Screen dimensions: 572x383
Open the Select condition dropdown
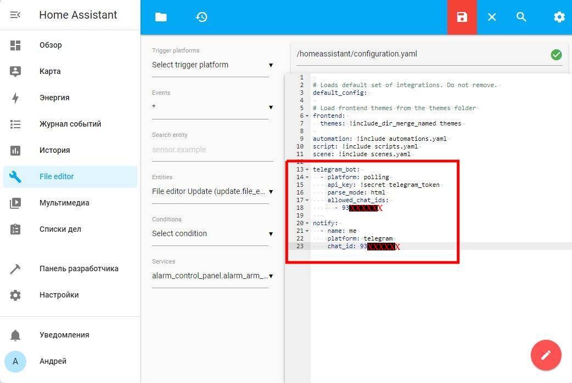[212, 234]
